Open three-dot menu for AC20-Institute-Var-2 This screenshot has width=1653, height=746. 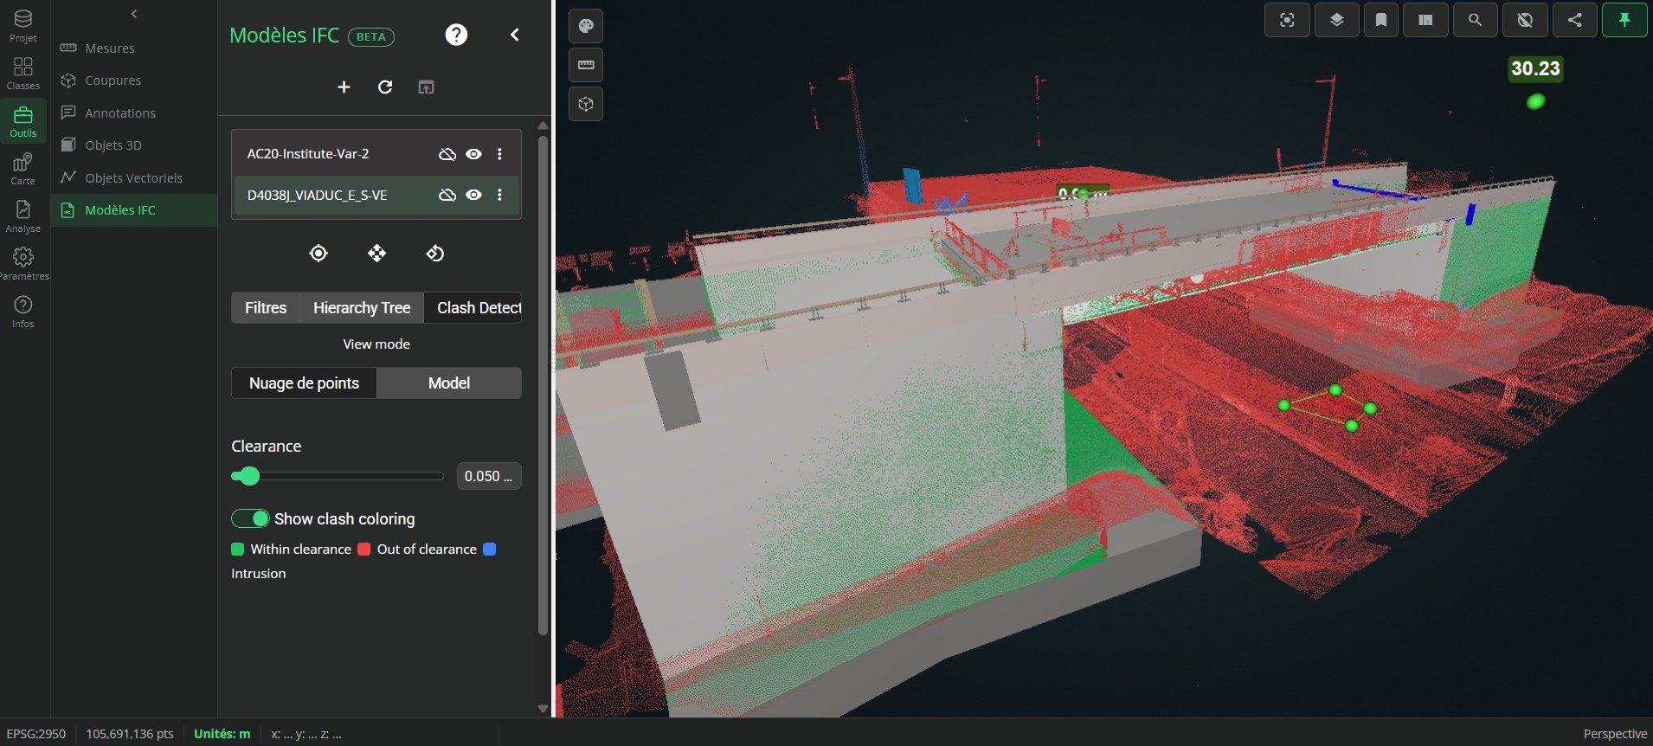499,154
